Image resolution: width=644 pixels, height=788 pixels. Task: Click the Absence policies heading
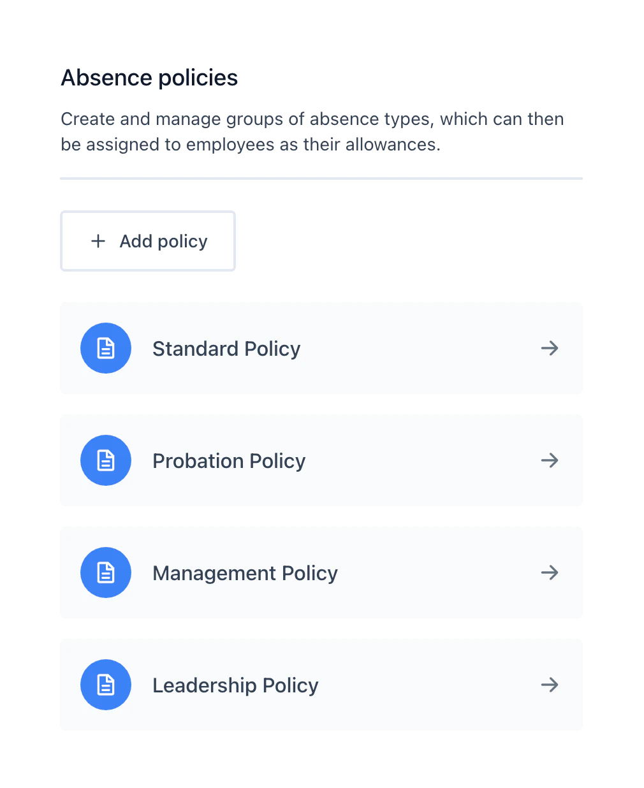(149, 78)
